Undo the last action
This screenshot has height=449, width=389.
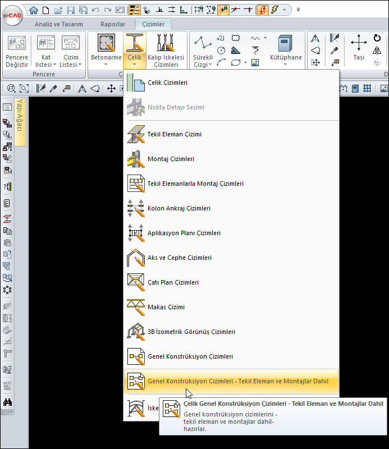point(95,10)
